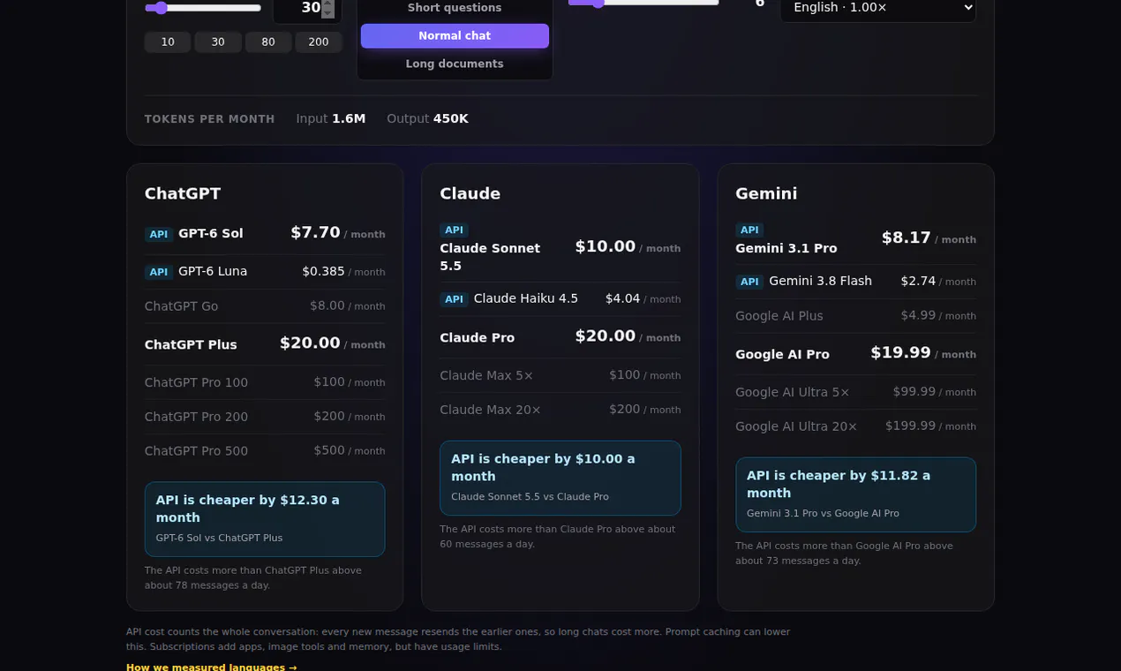Click the Claude Haiku 4.5 plan name
Screen dimensions: 1121x671
pyautogui.click(x=526, y=299)
